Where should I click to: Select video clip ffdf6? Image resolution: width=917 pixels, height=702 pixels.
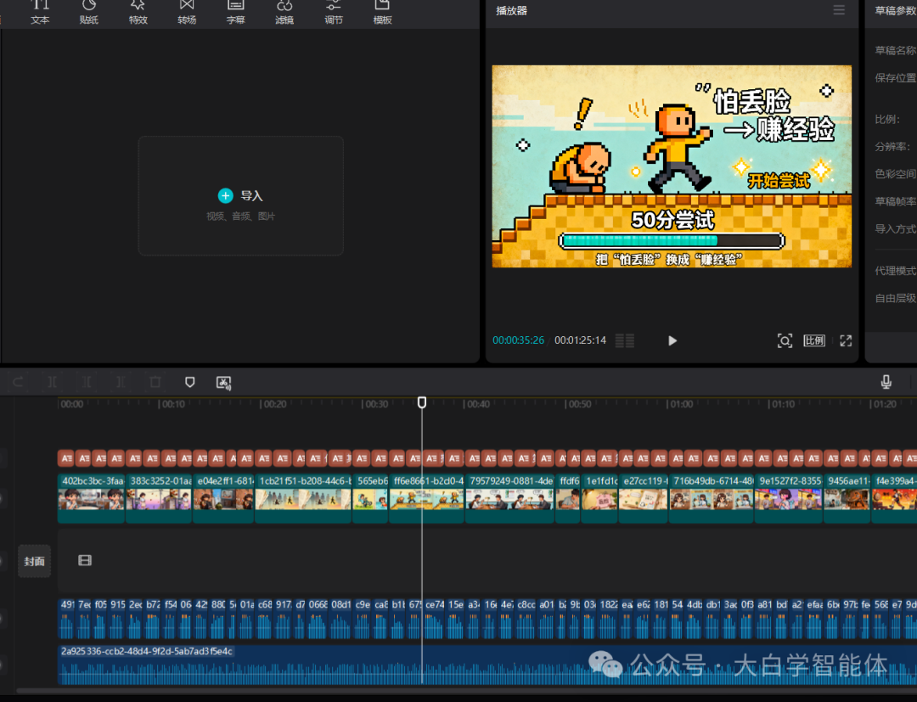click(568, 498)
